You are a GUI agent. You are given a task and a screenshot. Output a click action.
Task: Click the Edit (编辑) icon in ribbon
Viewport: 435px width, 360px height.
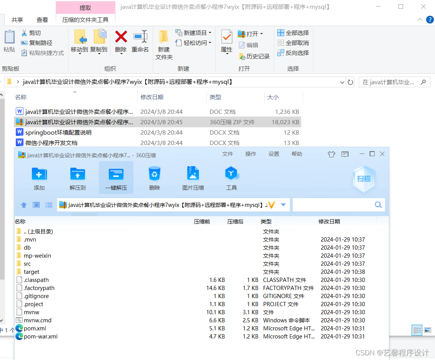pyautogui.click(x=242, y=45)
